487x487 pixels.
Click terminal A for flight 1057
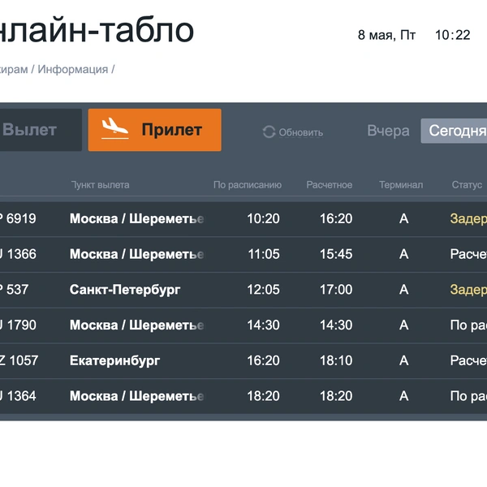pos(403,360)
